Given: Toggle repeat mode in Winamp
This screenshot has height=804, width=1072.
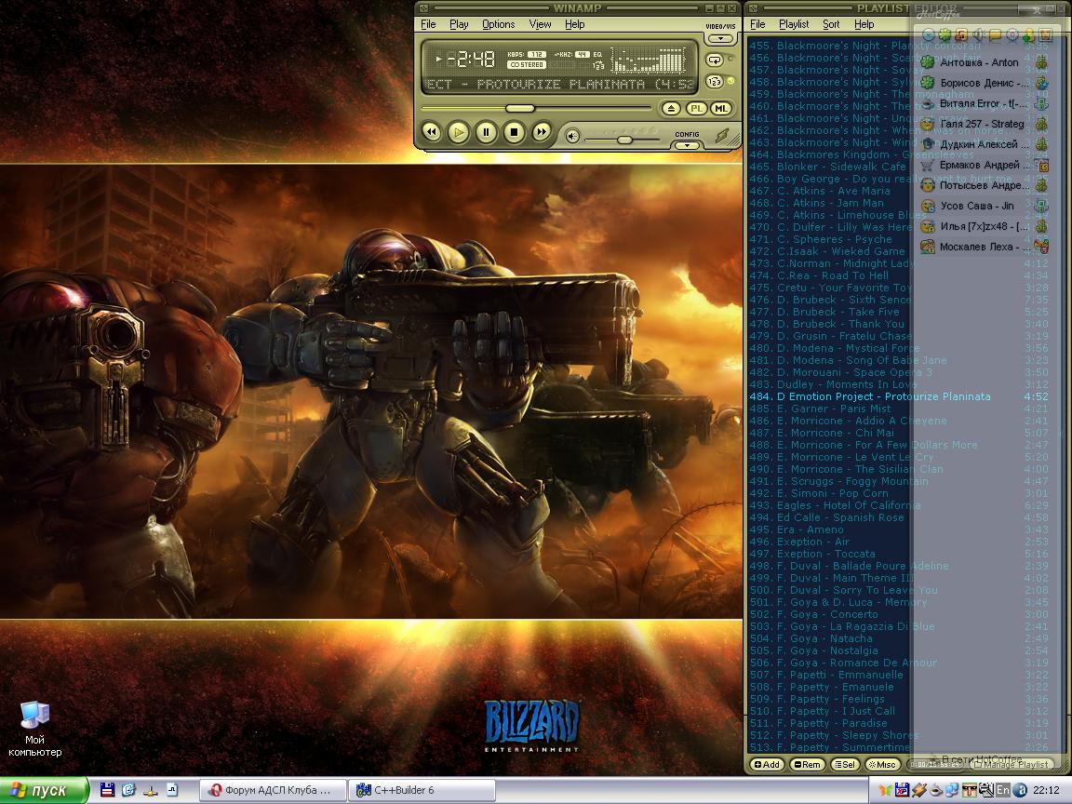Looking at the screenshot, I should pos(715,60).
